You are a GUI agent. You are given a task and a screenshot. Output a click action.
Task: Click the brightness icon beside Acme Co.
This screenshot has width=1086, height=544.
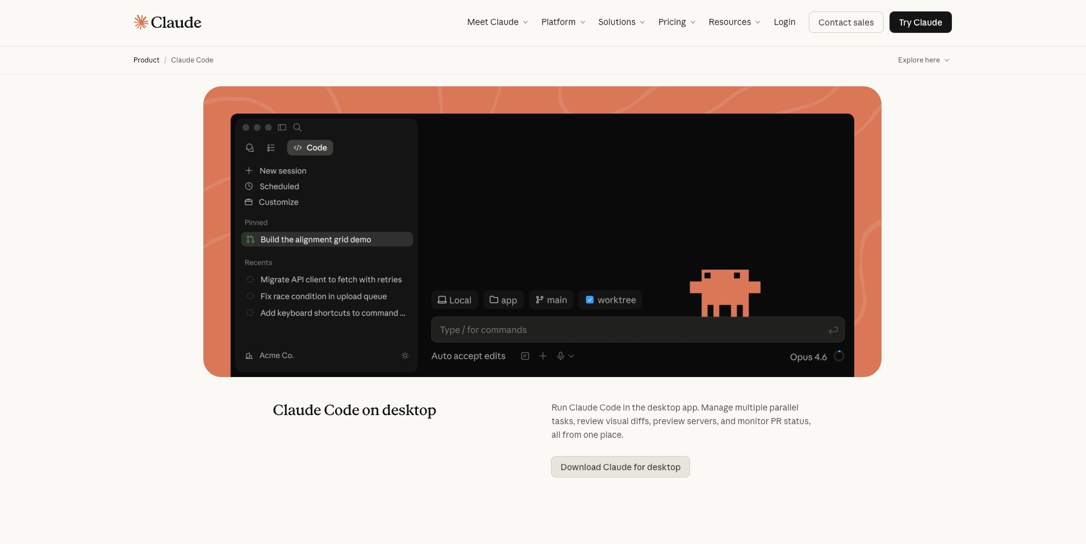[405, 355]
